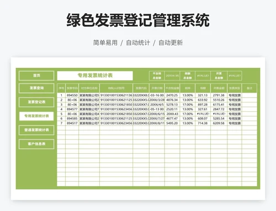Select tax amount cell 897.28
276x211 pixels.
click(x=203, y=105)
